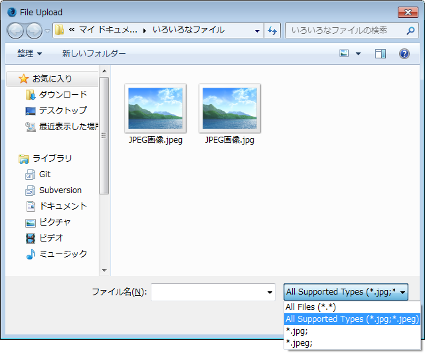Click the JPEG画像.jpeg file name
Screen dimensions: 425x353
point(155,140)
